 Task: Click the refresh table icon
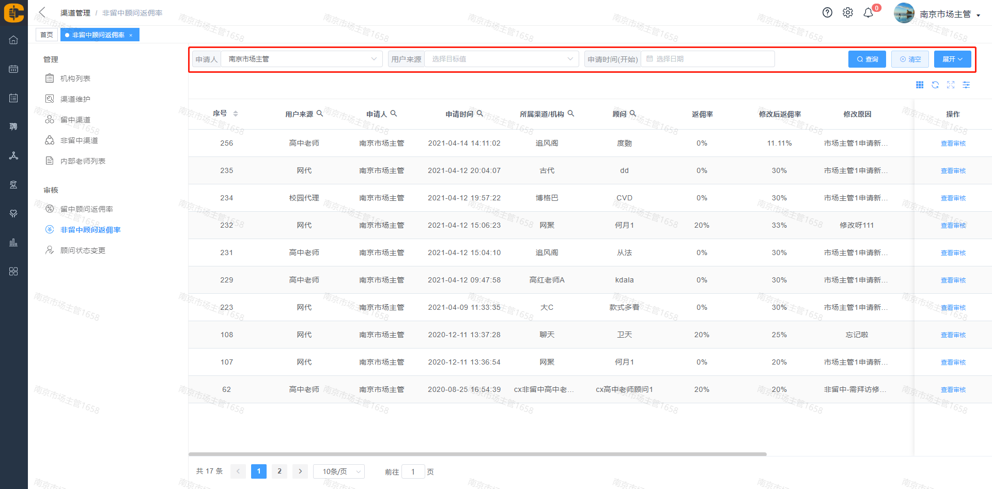point(935,85)
